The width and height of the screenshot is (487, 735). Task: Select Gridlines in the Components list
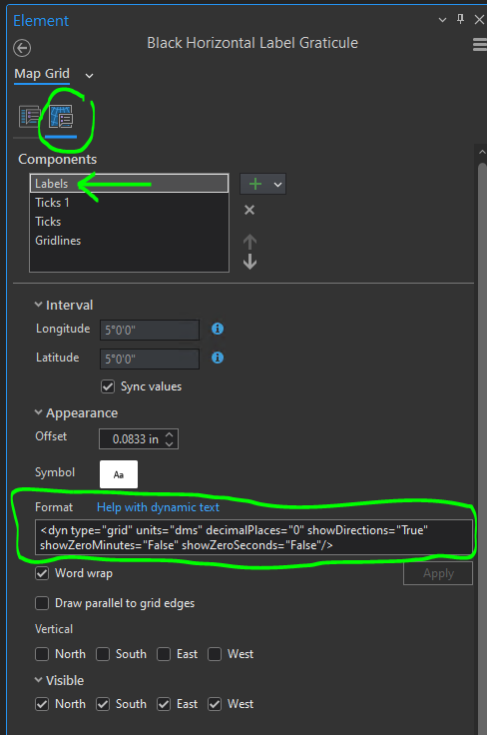click(x=58, y=241)
